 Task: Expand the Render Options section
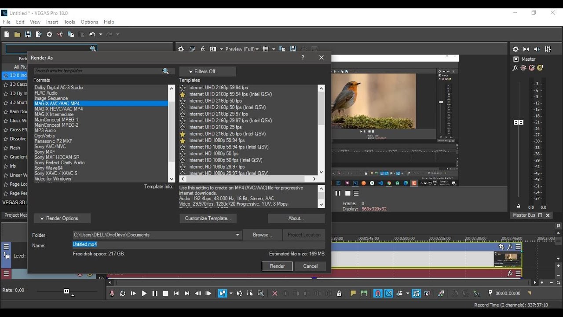tap(62, 218)
